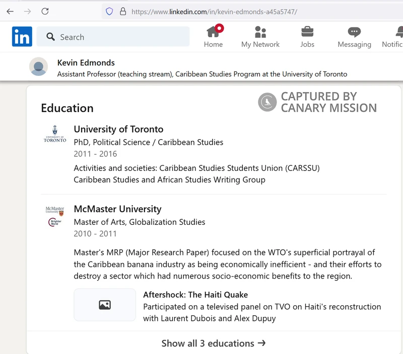Viewport: 403px width, 354px height.
Task: Click the padlock site security icon
Action: (x=123, y=11)
